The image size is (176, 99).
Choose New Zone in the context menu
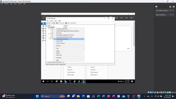(x=69, y=33)
